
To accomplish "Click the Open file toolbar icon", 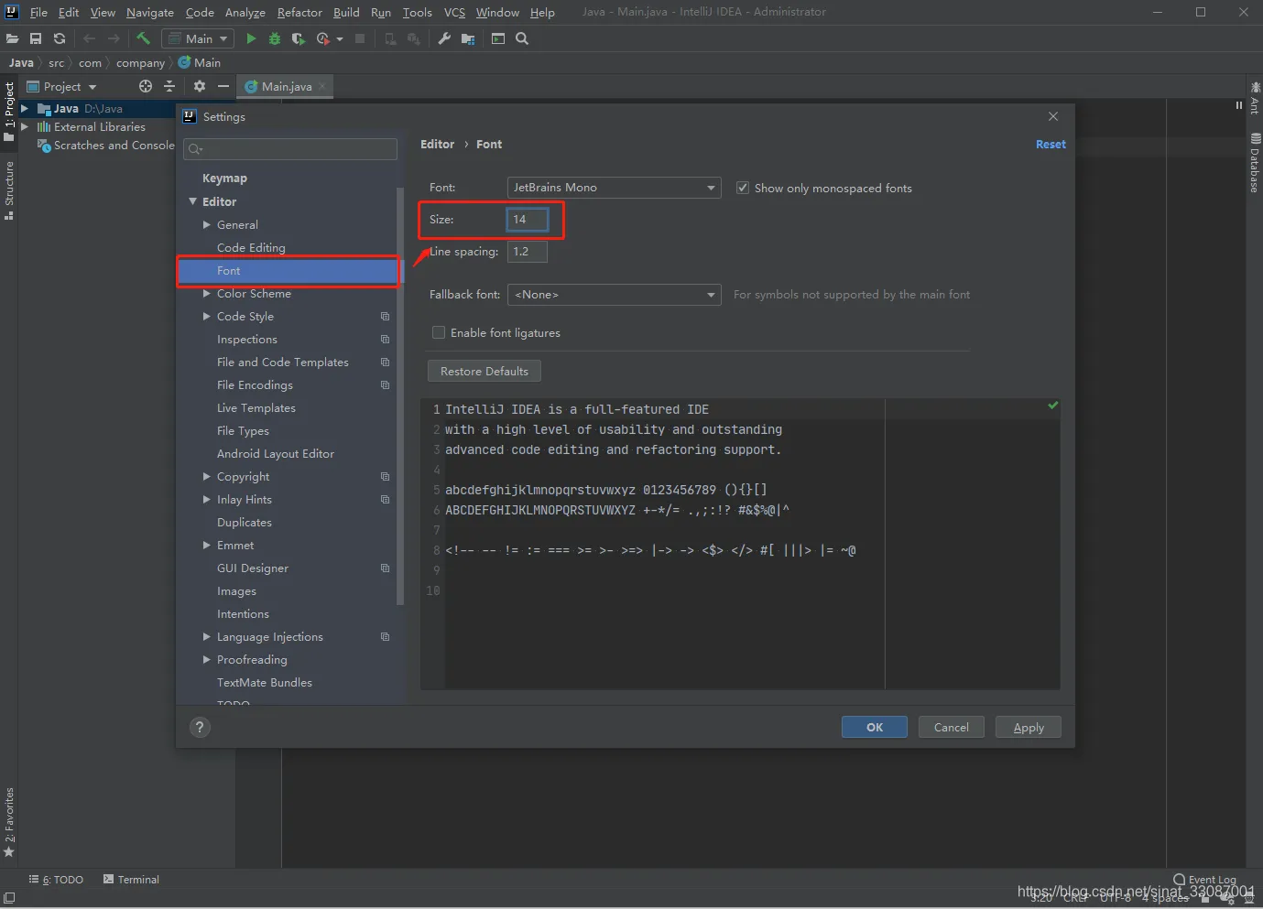I will tap(12, 38).
